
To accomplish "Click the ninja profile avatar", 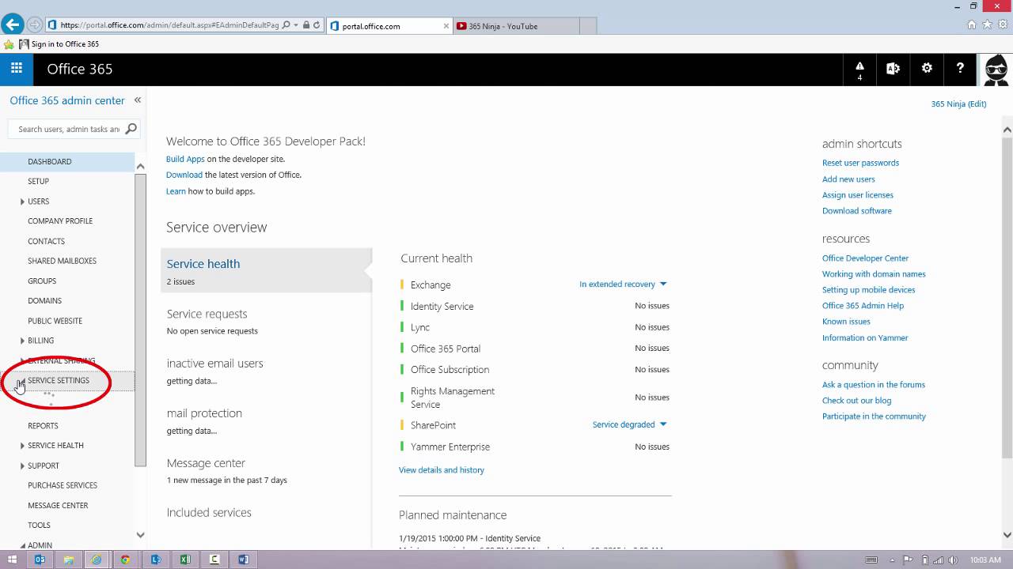I will pyautogui.click(x=996, y=70).
